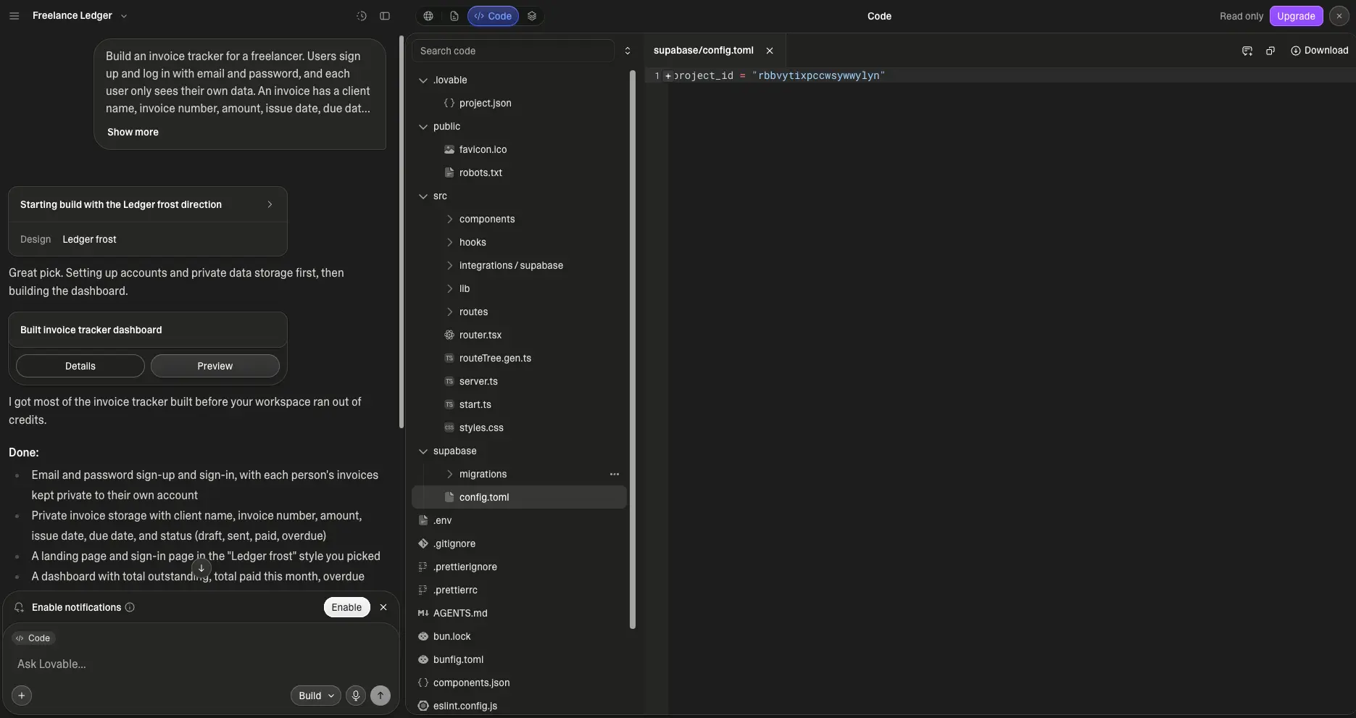Open the migrations three-dot options
This screenshot has height=718, width=1356.
[615, 474]
